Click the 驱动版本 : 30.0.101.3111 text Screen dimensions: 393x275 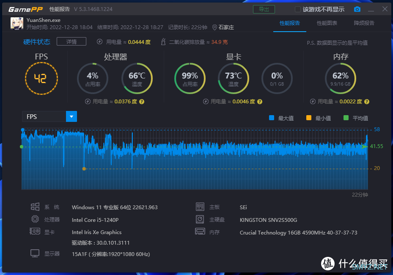tap(101, 243)
